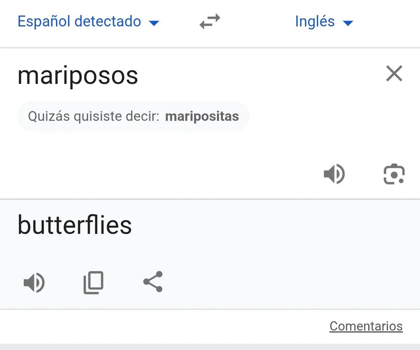Click the arrow beside Español detectado
The height and width of the screenshot is (350, 420).
tap(154, 23)
